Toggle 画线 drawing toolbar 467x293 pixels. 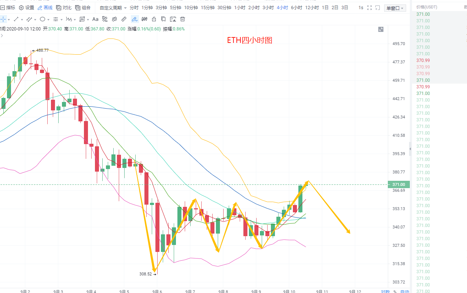45,8
